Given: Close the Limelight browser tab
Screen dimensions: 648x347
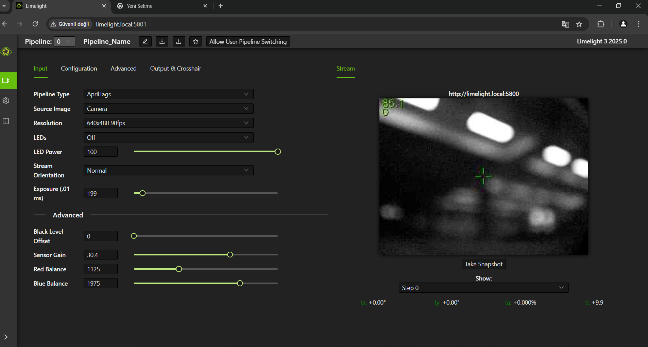Looking at the screenshot, I should point(104,6).
